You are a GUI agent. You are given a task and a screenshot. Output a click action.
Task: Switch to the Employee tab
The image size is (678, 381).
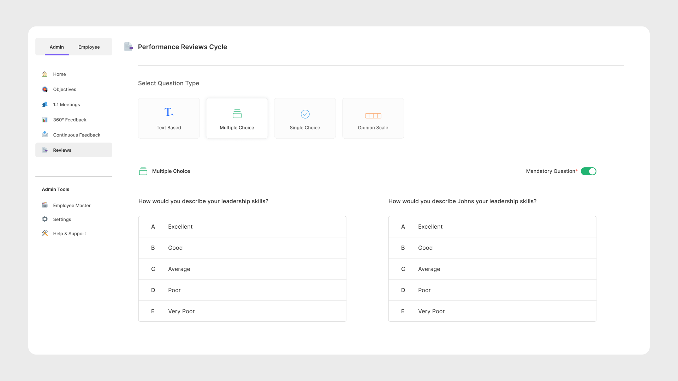point(89,47)
